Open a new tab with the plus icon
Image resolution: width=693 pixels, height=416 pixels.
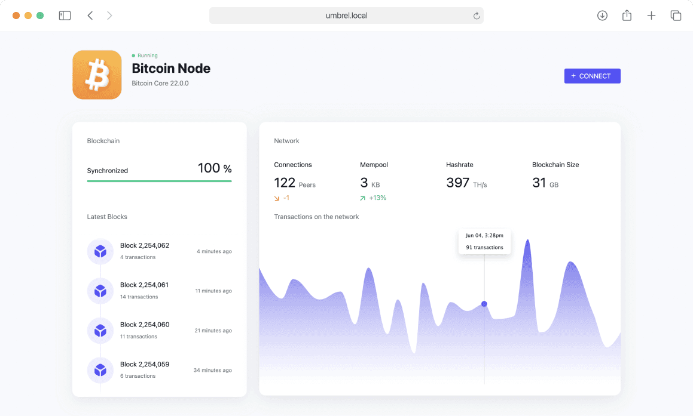point(651,16)
